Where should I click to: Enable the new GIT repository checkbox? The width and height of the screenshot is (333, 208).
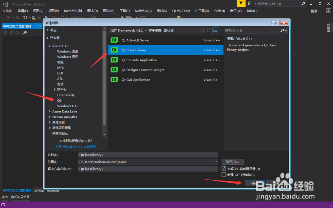click(224, 174)
